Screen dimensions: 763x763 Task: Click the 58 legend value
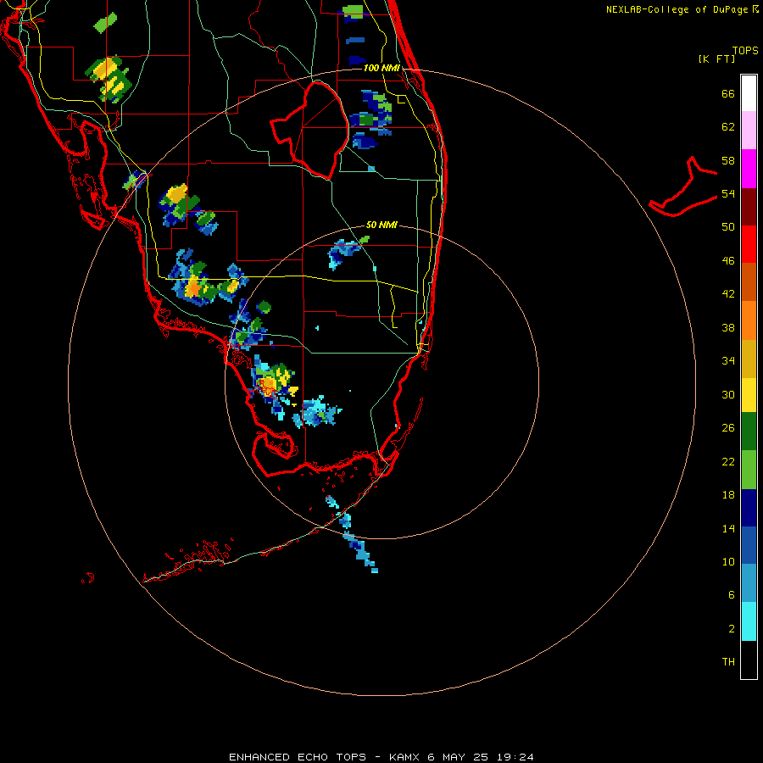coord(728,160)
